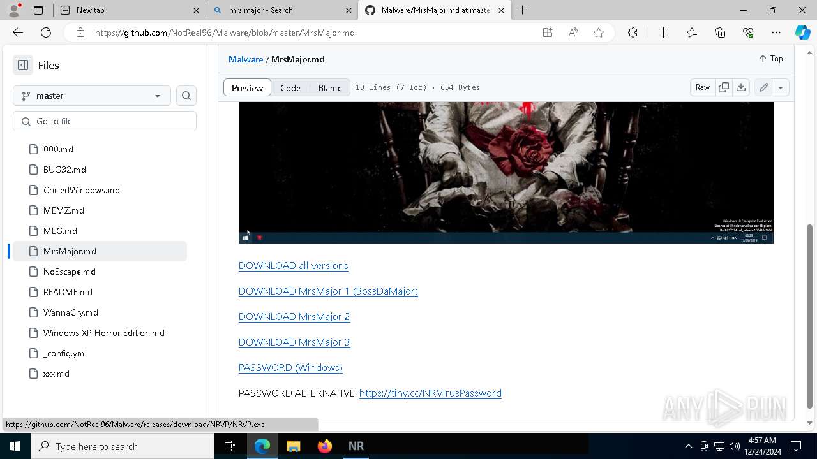The height and width of the screenshot is (459, 817).
Task: Click DOWNLOAD MrsMajor 2 link
Action: (x=294, y=317)
